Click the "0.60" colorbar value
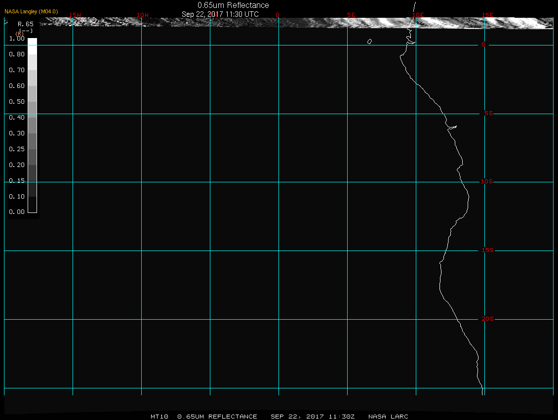The image size is (558, 420). [x=17, y=86]
